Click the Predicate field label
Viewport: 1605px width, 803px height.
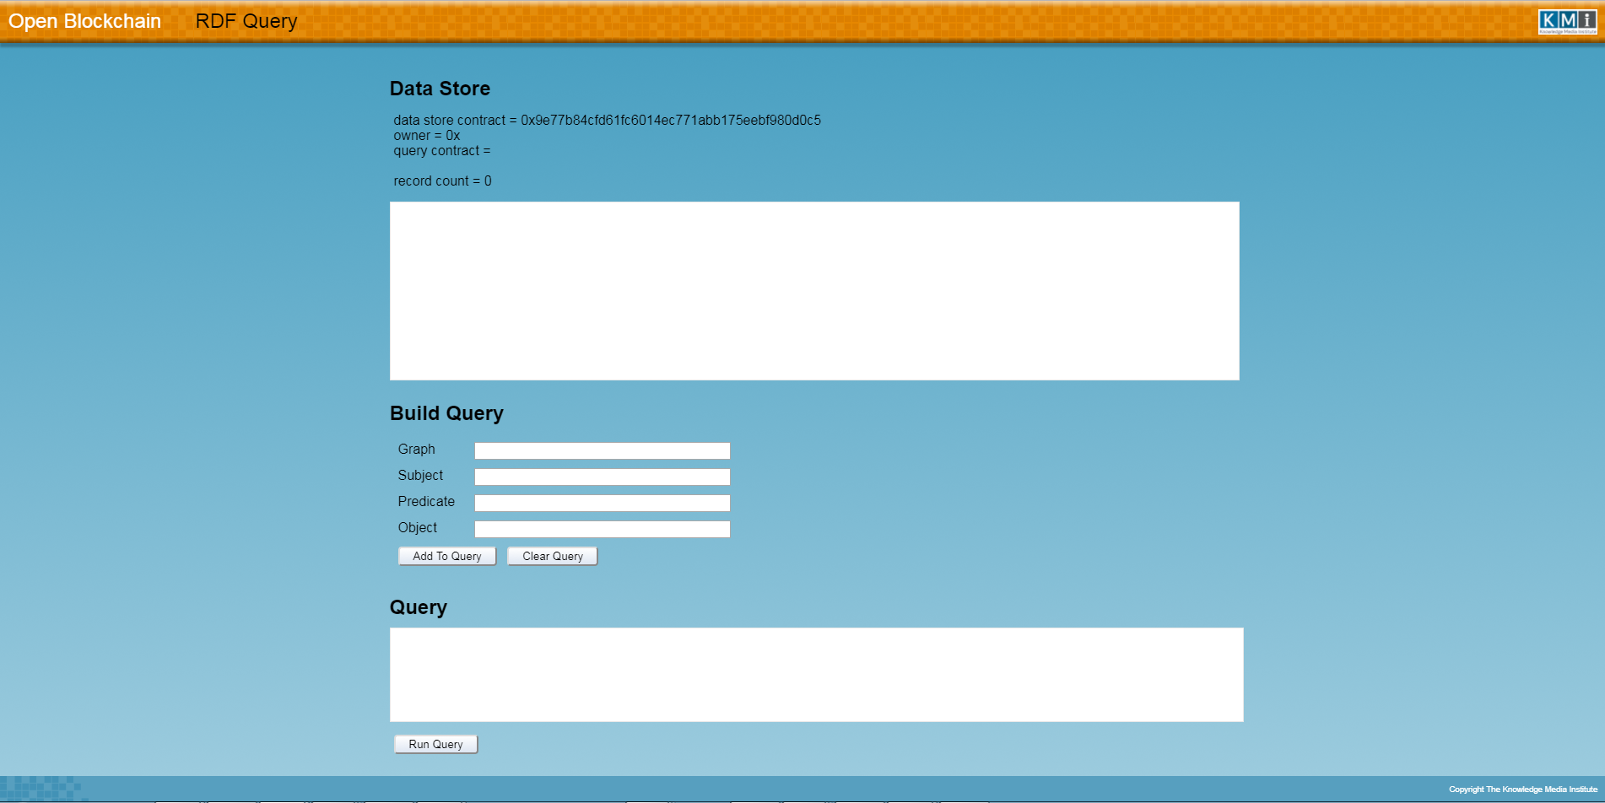pyautogui.click(x=426, y=501)
